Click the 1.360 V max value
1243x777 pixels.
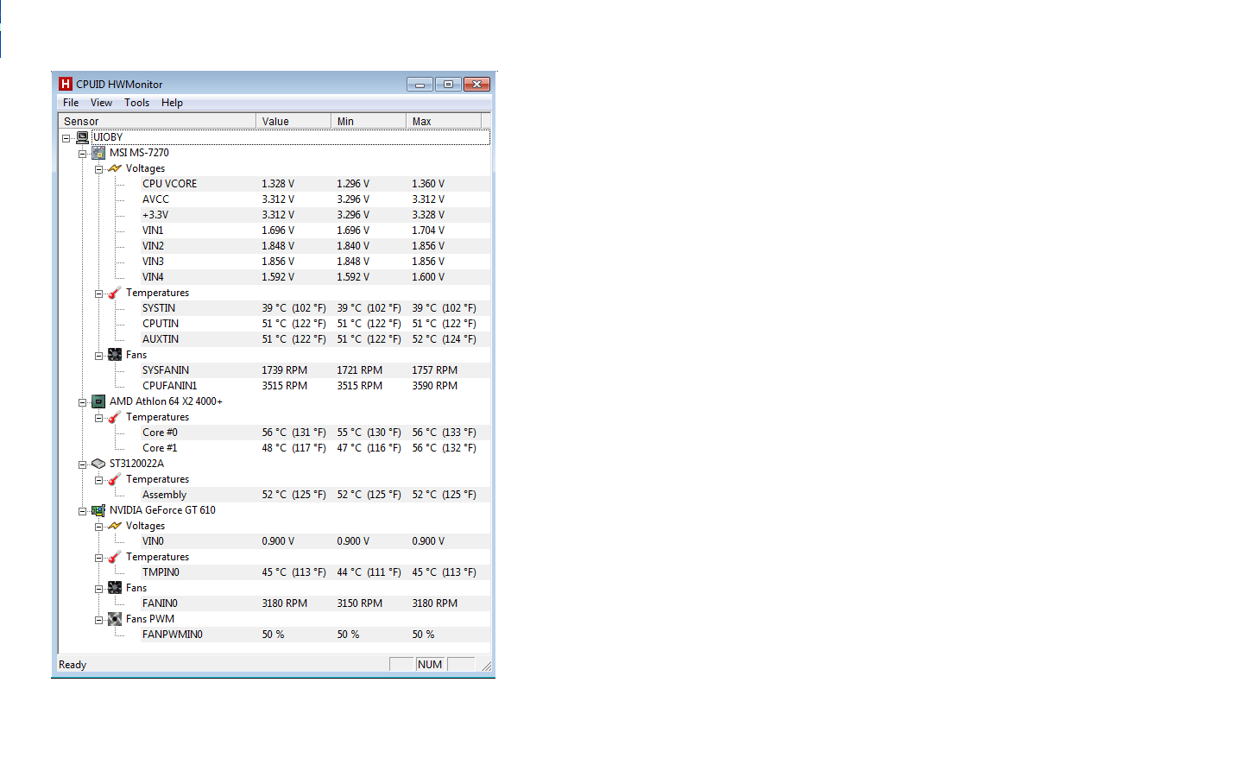[428, 184]
